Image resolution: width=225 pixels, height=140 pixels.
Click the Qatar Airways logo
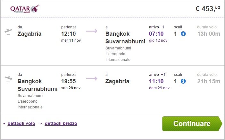tap(25, 9)
